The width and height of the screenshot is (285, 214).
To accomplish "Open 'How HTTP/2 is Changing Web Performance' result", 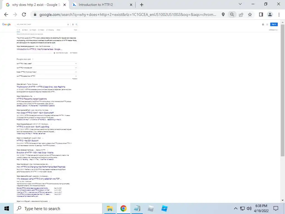I will [x=41, y=167].
